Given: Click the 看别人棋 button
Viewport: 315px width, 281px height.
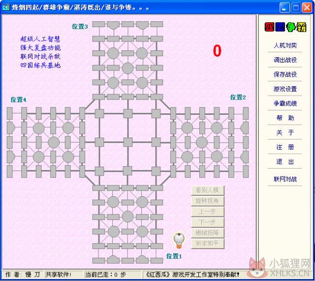Looking at the screenshot, I should point(208,190).
